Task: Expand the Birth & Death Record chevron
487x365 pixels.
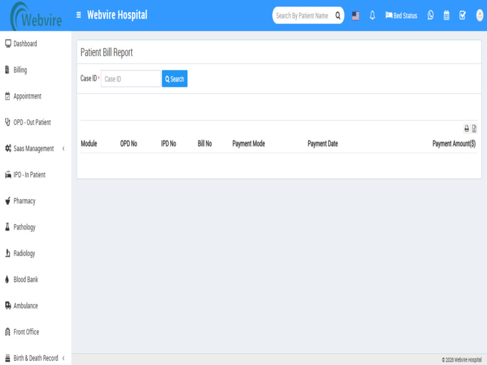Action: coord(63,358)
